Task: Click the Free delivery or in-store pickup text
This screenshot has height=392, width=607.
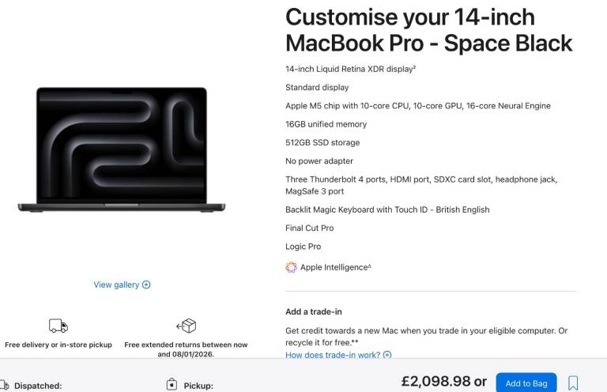Action: coord(58,345)
